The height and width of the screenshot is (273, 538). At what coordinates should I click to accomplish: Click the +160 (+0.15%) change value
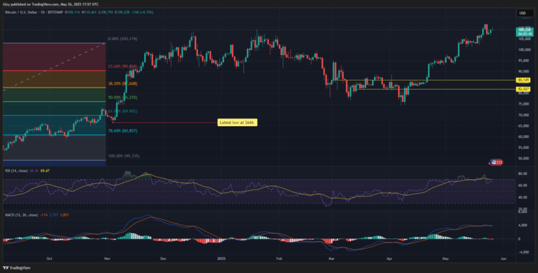click(x=143, y=12)
